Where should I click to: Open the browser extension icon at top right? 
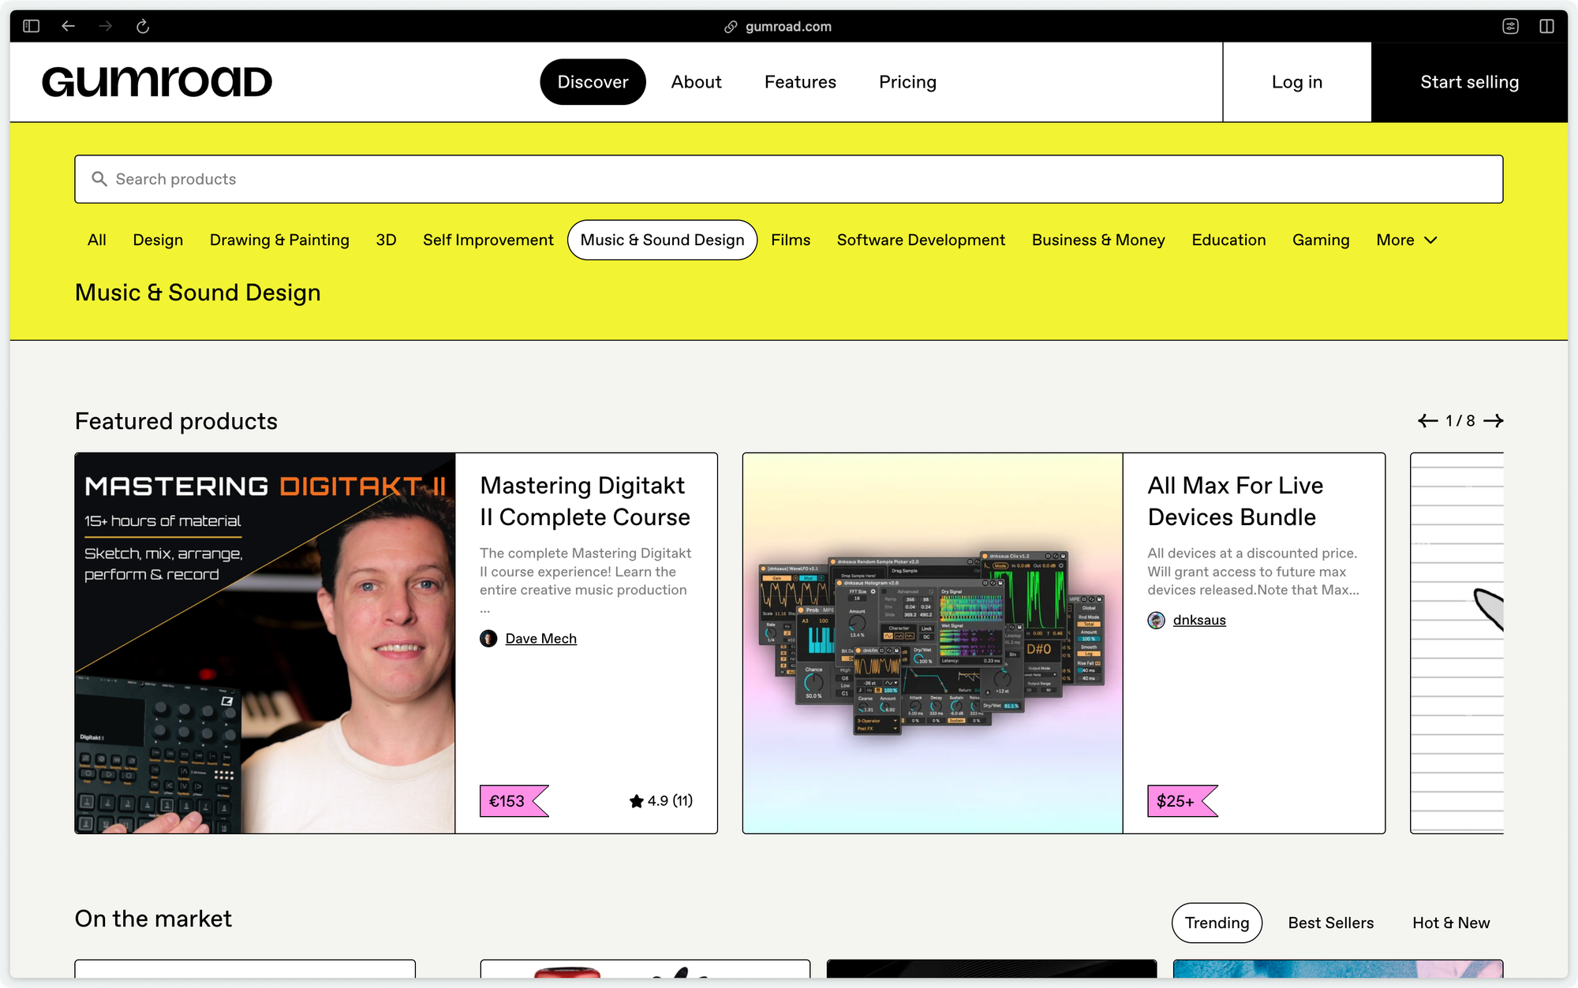pyautogui.click(x=1510, y=26)
